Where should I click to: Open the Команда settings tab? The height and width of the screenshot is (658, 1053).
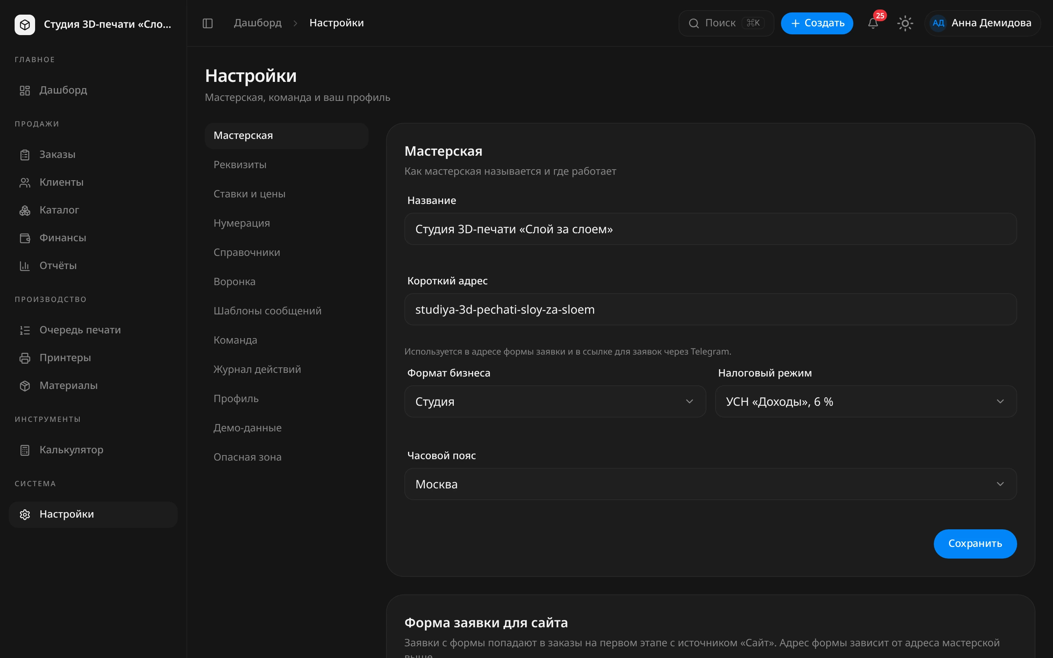pyautogui.click(x=286, y=340)
